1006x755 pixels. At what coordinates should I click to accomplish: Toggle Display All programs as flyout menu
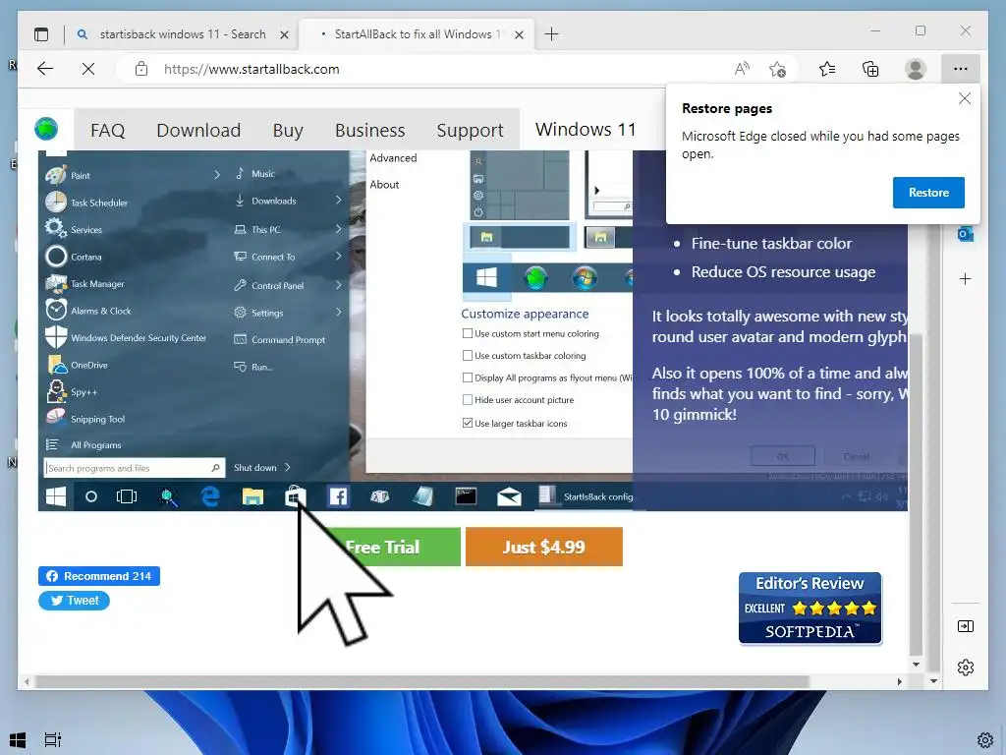(x=468, y=377)
